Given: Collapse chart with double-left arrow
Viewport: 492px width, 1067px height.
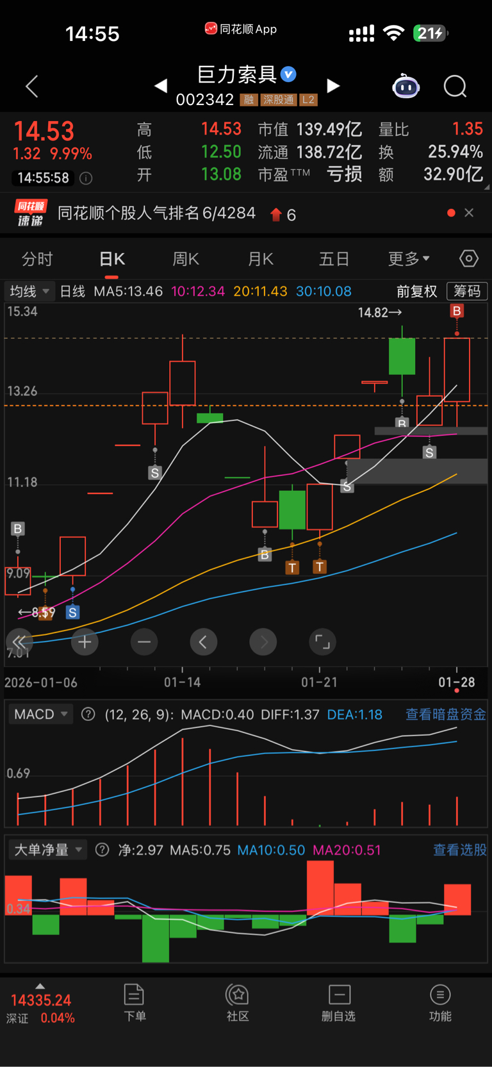Looking at the screenshot, I should (x=19, y=642).
